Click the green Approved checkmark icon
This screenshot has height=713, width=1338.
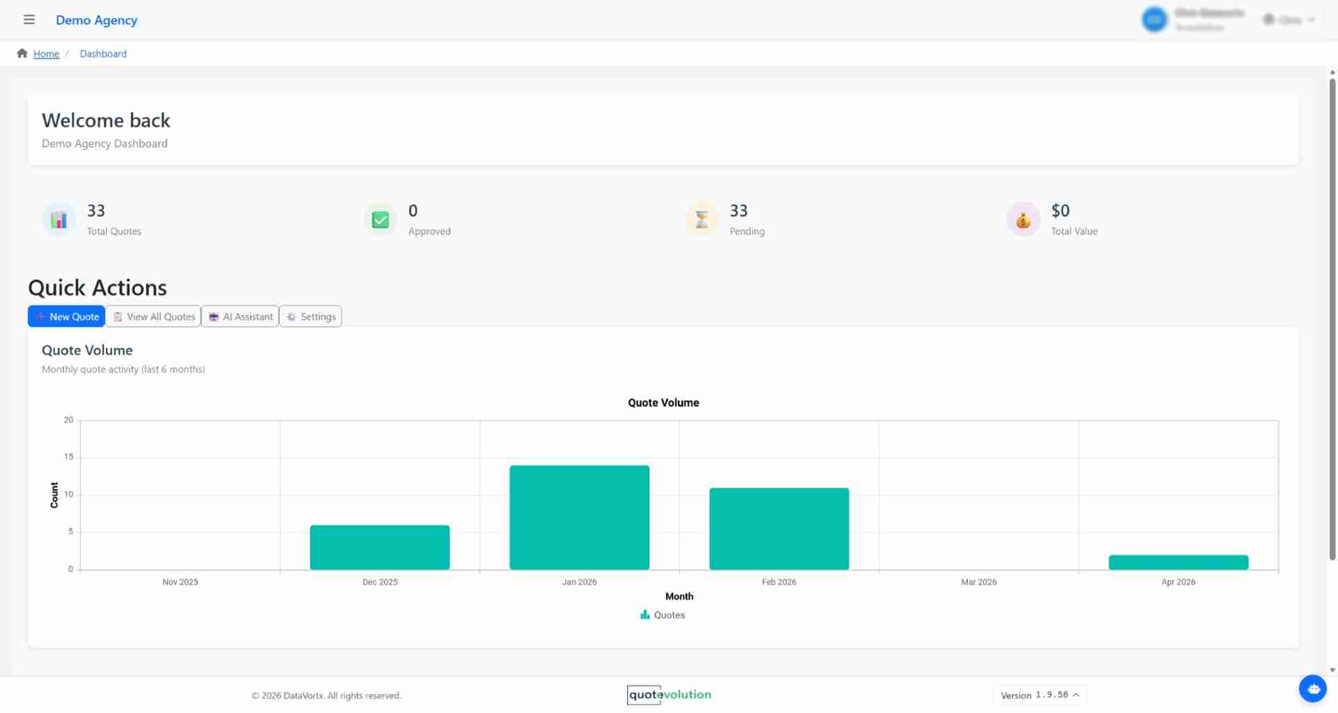(380, 219)
